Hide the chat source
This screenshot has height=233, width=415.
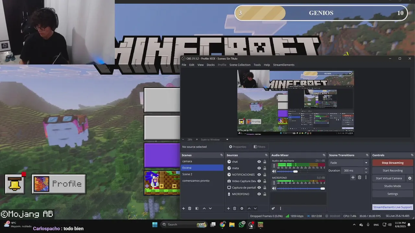point(259,161)
